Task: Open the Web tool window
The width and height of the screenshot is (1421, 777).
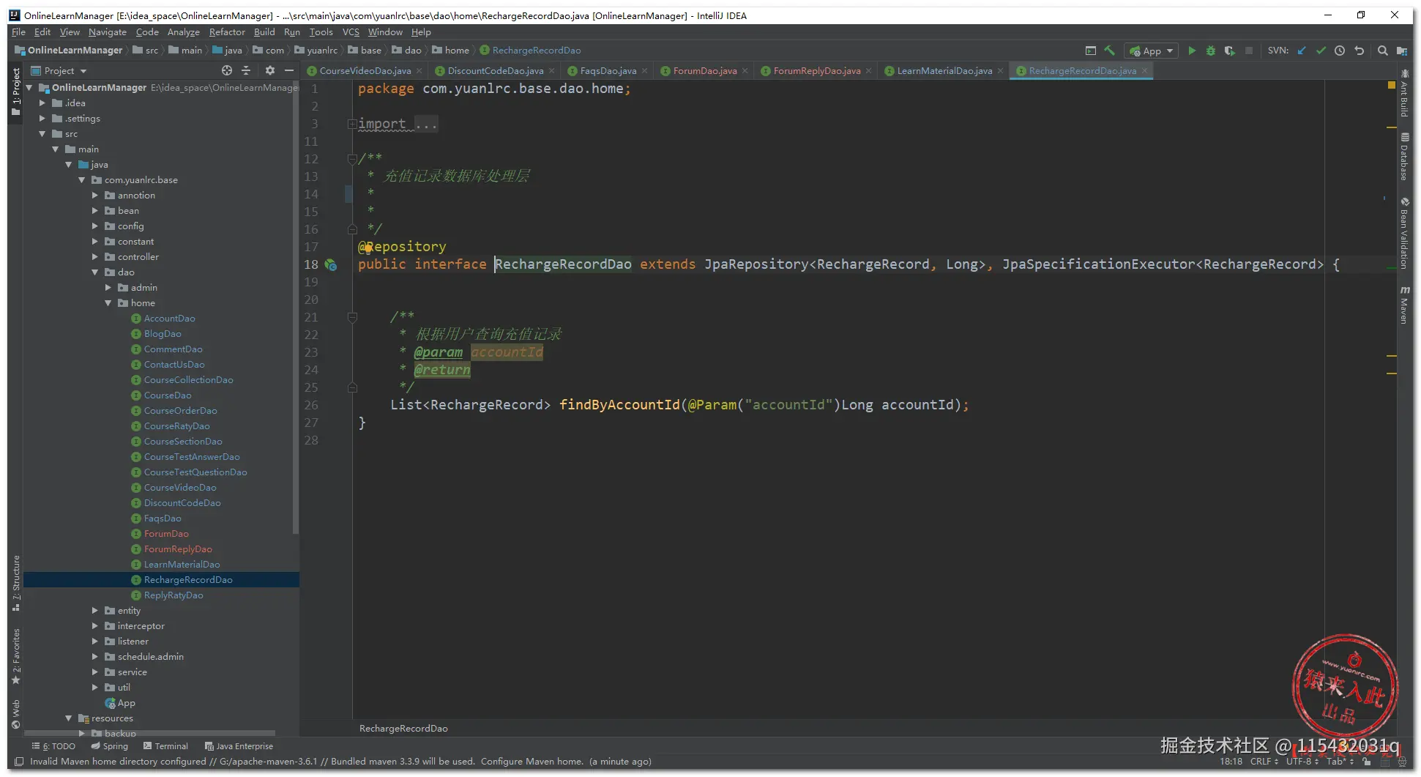Action: coord(16,715)
